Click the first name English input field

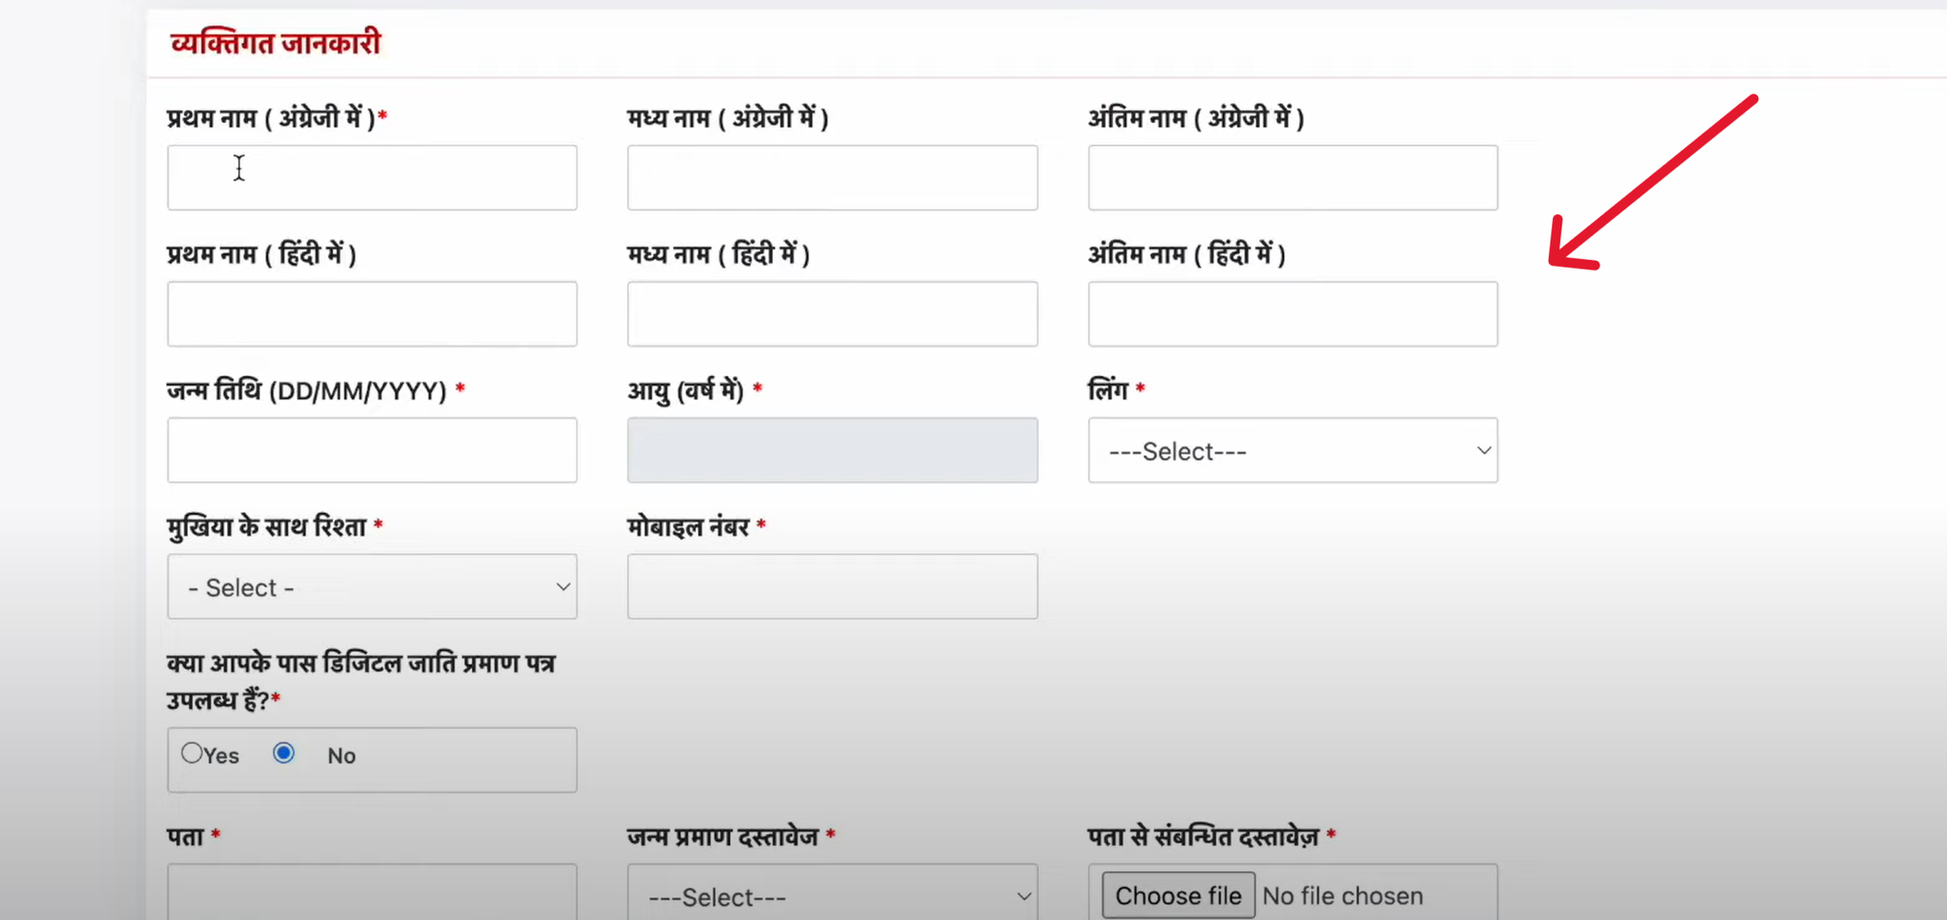[372, 177]
